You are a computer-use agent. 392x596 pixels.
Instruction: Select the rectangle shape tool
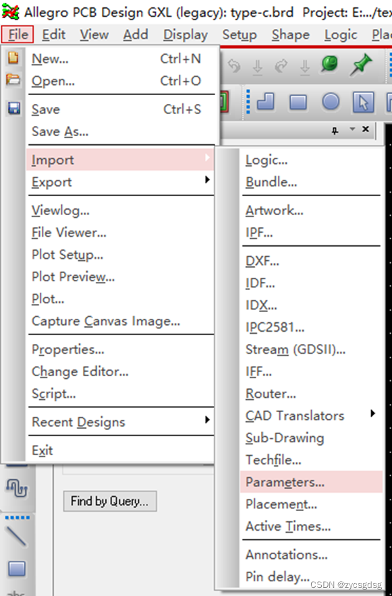click(x=299, y=101)
